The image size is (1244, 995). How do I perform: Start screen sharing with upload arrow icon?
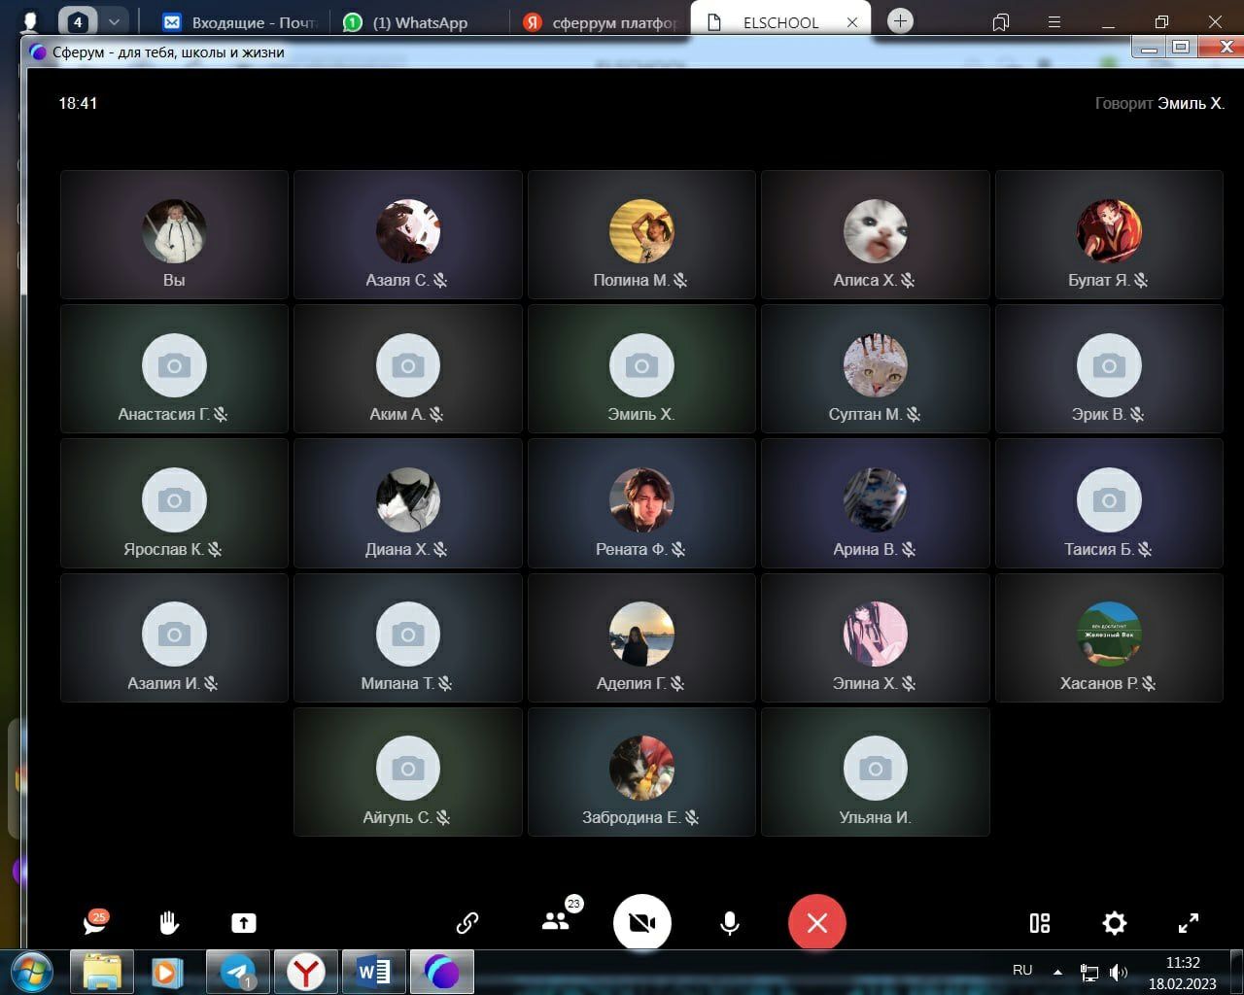coord(244,923)
